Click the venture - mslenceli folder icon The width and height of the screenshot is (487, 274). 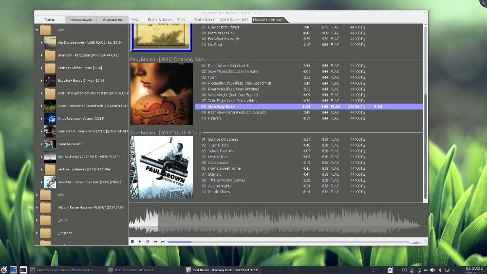50,169
